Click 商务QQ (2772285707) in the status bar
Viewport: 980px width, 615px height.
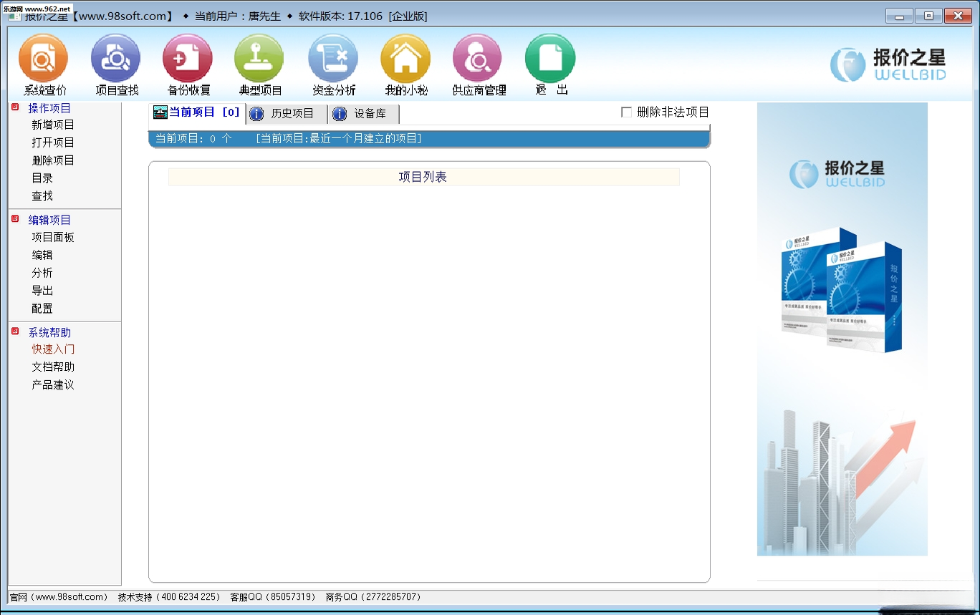374,596
